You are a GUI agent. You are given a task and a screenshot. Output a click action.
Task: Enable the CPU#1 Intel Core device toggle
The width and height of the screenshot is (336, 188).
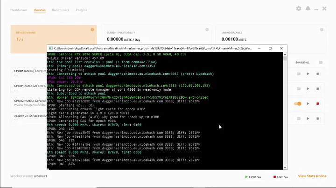click(x=299, y=74)
